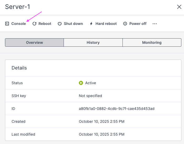The width and height of the screenshot is (184, 144).
Task: Click the Power off icon
Action: pyautogui.click(x=125, y=24)
